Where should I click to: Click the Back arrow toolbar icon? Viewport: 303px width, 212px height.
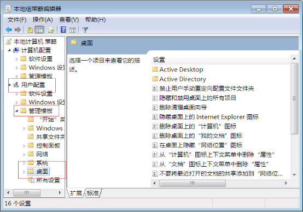[x=9, y=30]
